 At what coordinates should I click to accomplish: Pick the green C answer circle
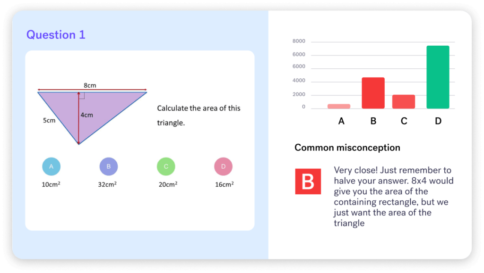166,166
